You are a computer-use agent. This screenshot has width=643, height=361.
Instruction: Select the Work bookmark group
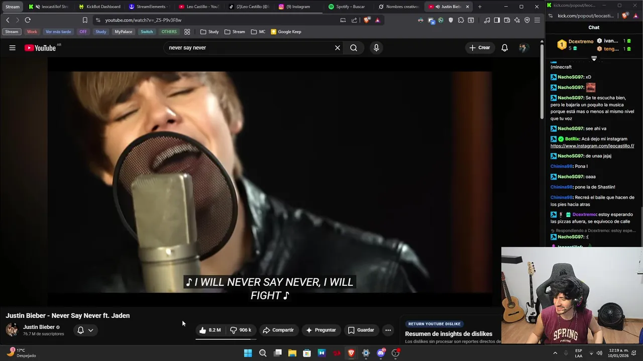[x=32, y=32]
